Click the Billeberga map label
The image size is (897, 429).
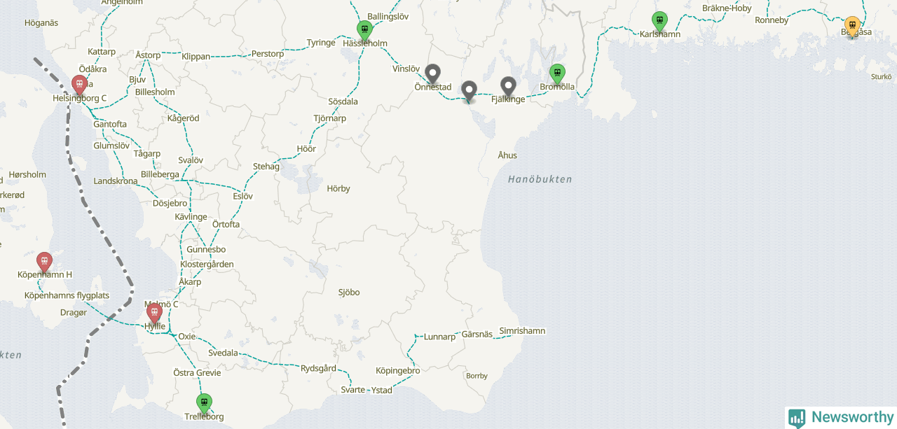[160, 175]
